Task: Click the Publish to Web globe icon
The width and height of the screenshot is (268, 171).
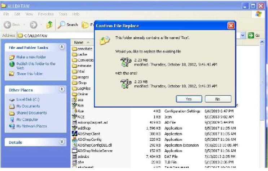Action: pos(12,64)
